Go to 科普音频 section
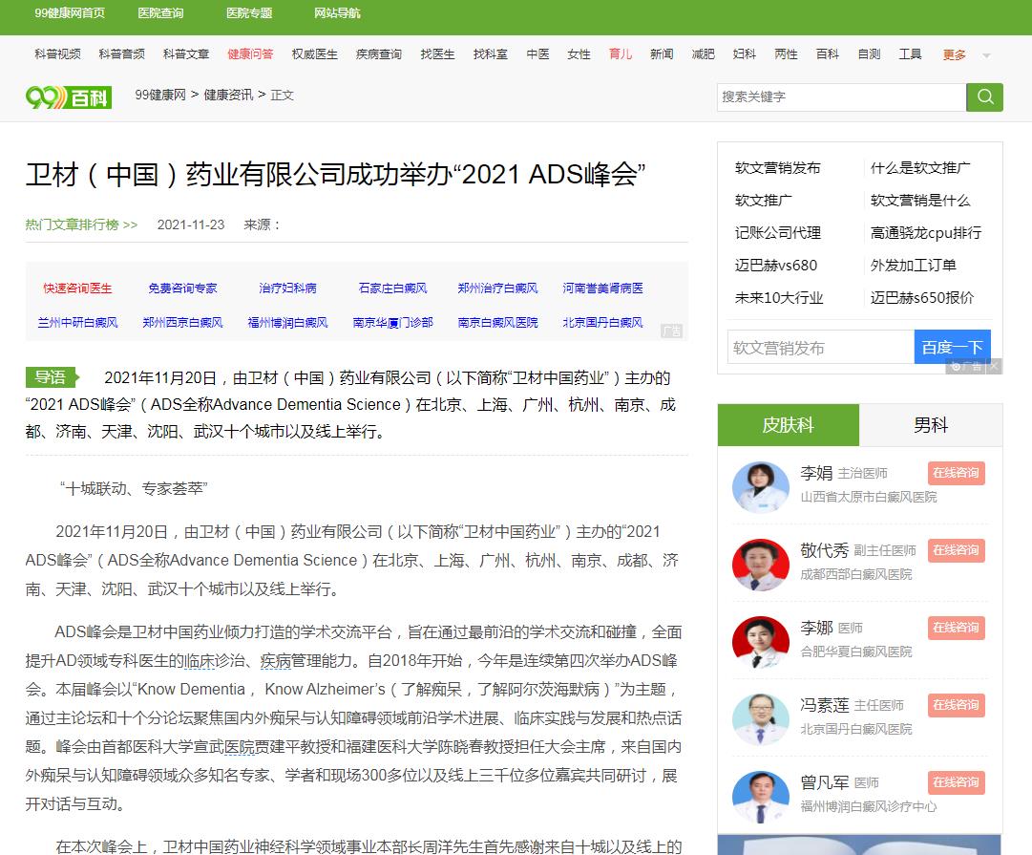The image size is (1032, 855). coord(122,54)
